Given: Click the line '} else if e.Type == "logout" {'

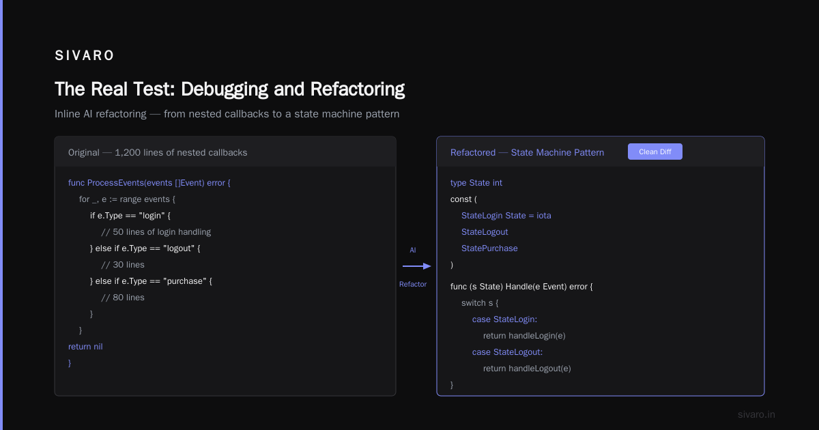Looking at the screenshot, I should (145, 248).
